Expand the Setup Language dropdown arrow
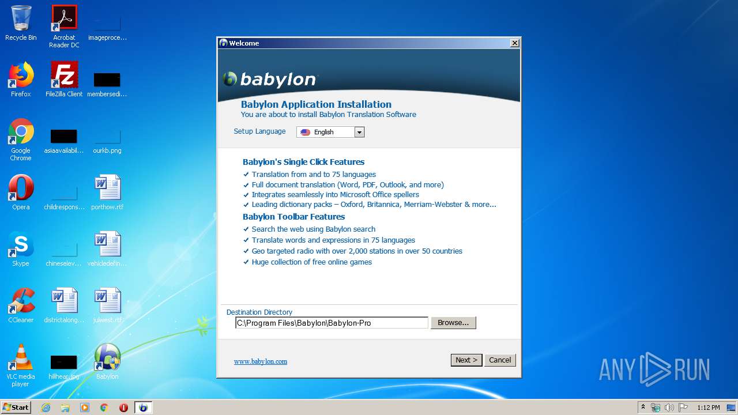The height and width of the screenshot is (415, 738). 359,132
